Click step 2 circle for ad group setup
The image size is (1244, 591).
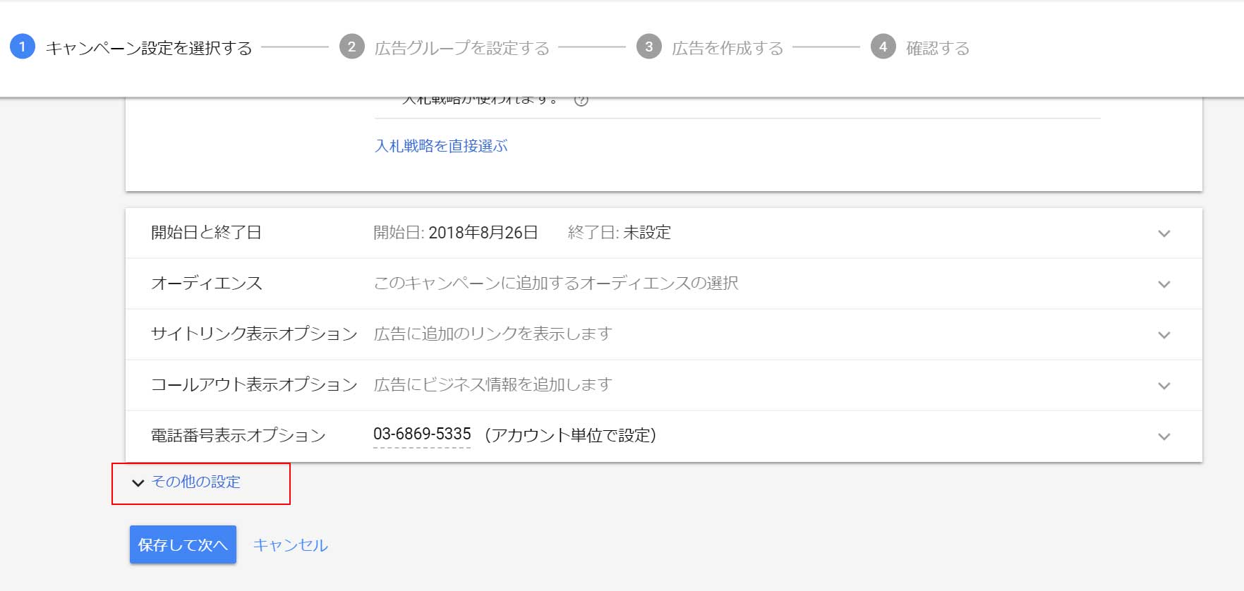(351, 47)
